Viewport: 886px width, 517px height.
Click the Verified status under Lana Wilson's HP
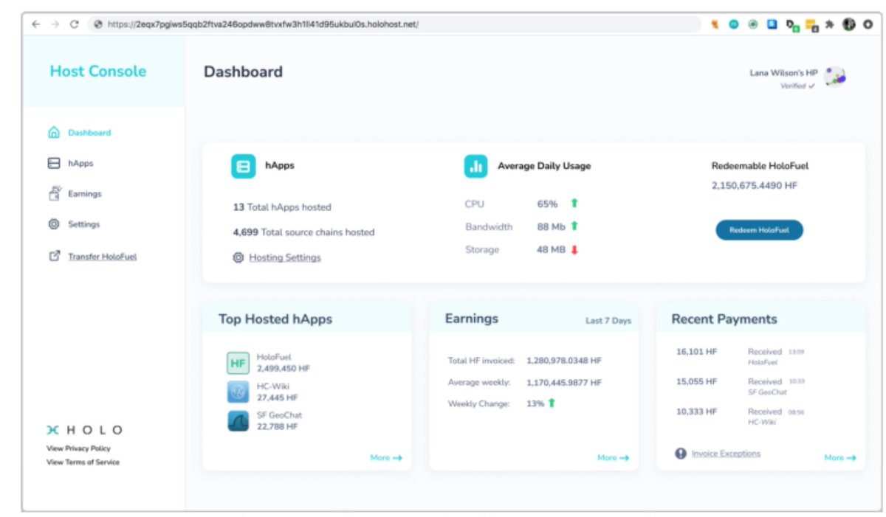798,86
